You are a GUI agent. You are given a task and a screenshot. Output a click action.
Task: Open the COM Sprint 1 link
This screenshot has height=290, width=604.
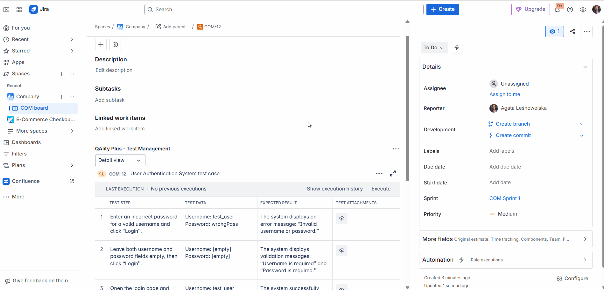[505, 198]
